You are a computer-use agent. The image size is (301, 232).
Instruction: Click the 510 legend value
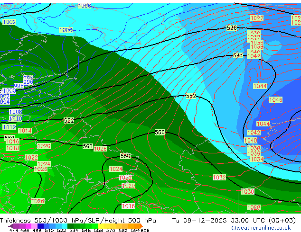(x=49, y=230)
